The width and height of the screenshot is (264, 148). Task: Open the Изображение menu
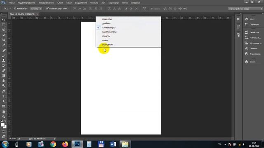point(46,3)
